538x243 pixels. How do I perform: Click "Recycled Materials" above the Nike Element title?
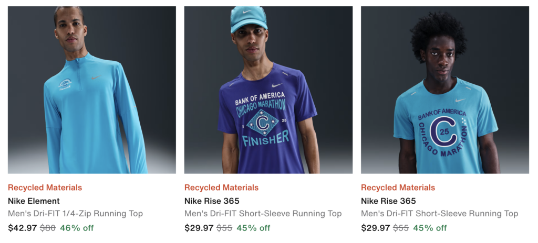point(45,187)
